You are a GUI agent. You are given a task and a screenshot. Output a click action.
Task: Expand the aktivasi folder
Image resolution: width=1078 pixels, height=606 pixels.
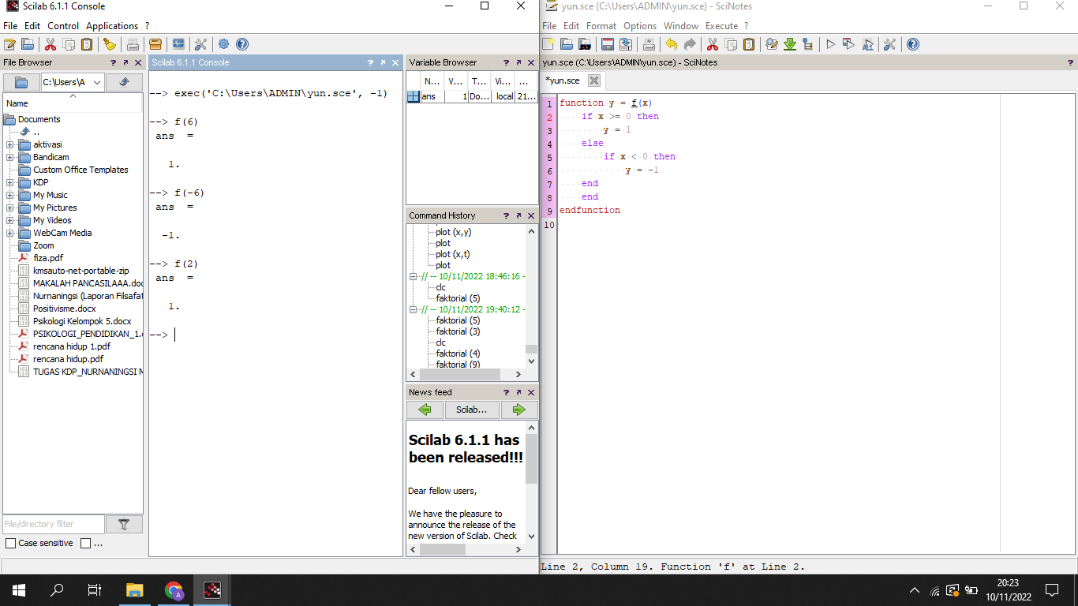pyautogui.click(x=9, y=144)
